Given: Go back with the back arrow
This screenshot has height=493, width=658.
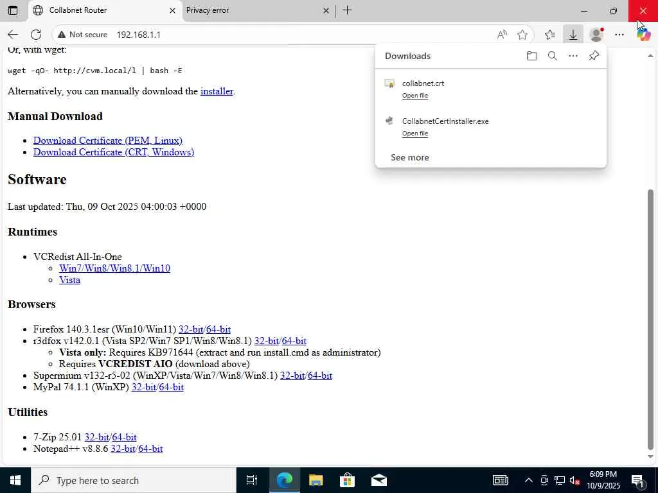Looking at the screenshot, I should pyautogui.click(x=13, y=35).
